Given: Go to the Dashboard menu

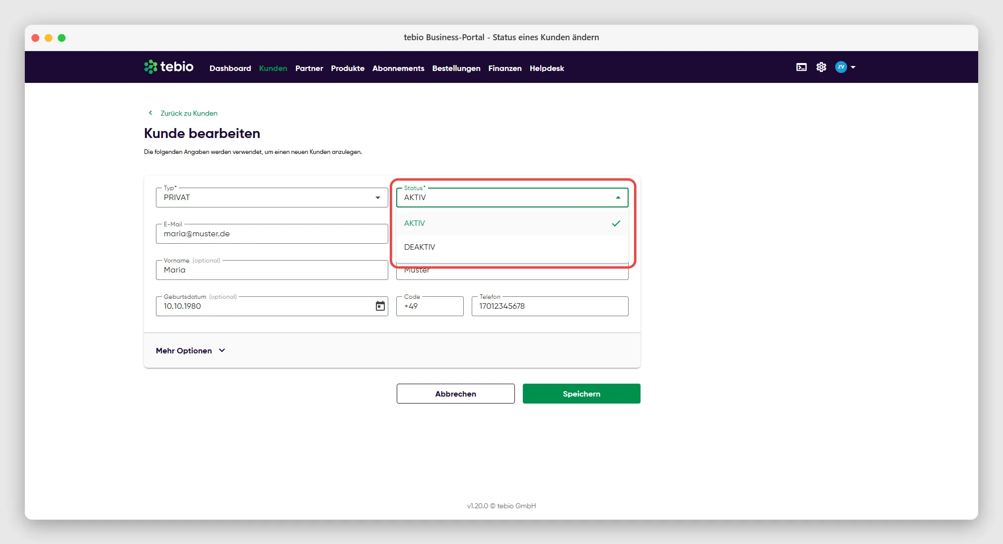Looking at the screenshot, I should pos(230,68).
